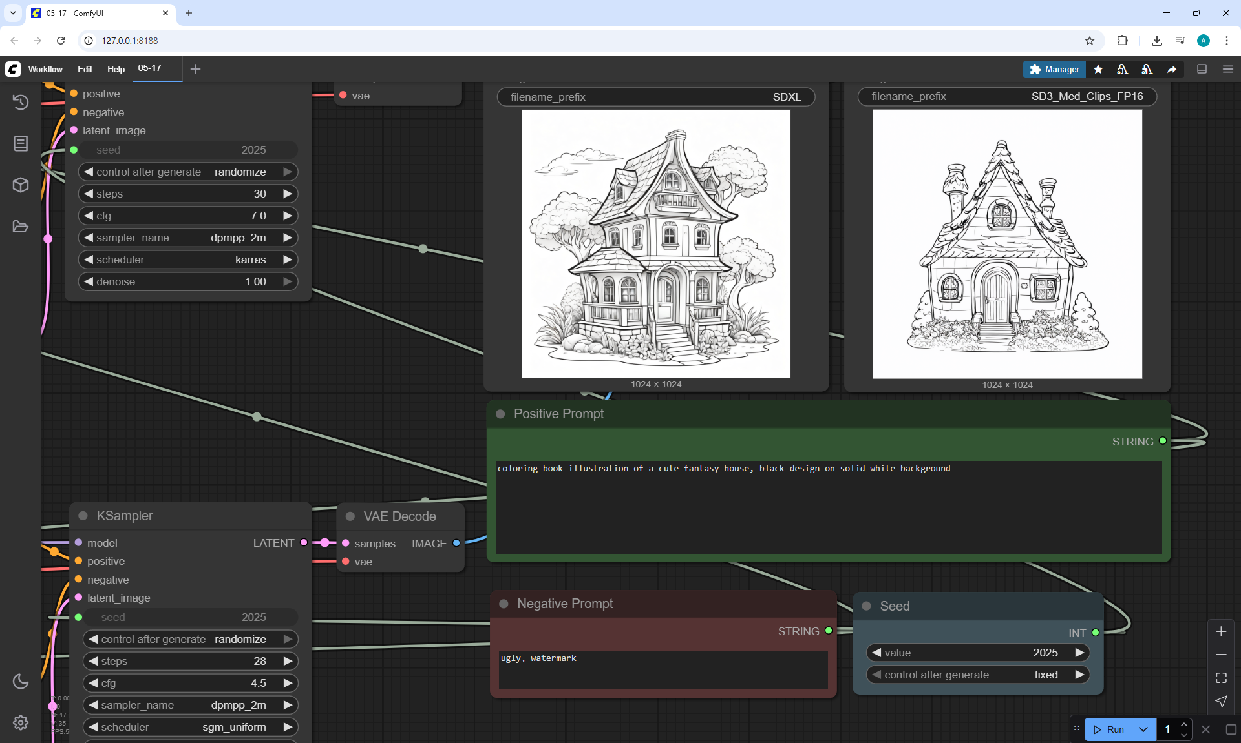Open the Workflow menu
Screen dimensions: 1241x743
(x=45, y=69)
